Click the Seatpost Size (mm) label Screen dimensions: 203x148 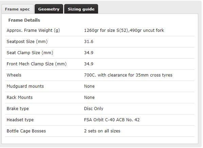(27, 42)
